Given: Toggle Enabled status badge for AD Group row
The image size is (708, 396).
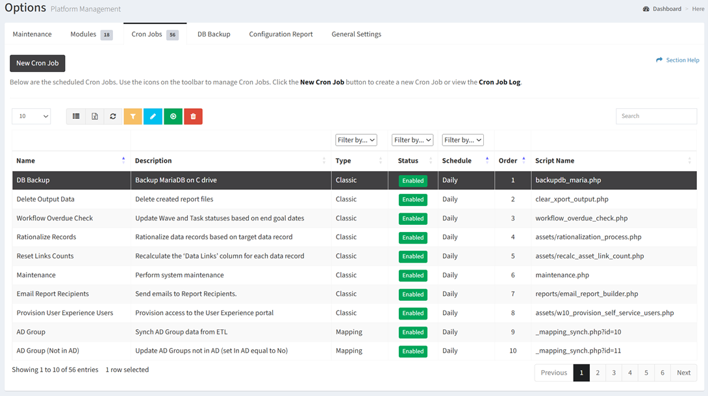Looking at the screenshot, I should pyautogui.click(x=412, y=332).
